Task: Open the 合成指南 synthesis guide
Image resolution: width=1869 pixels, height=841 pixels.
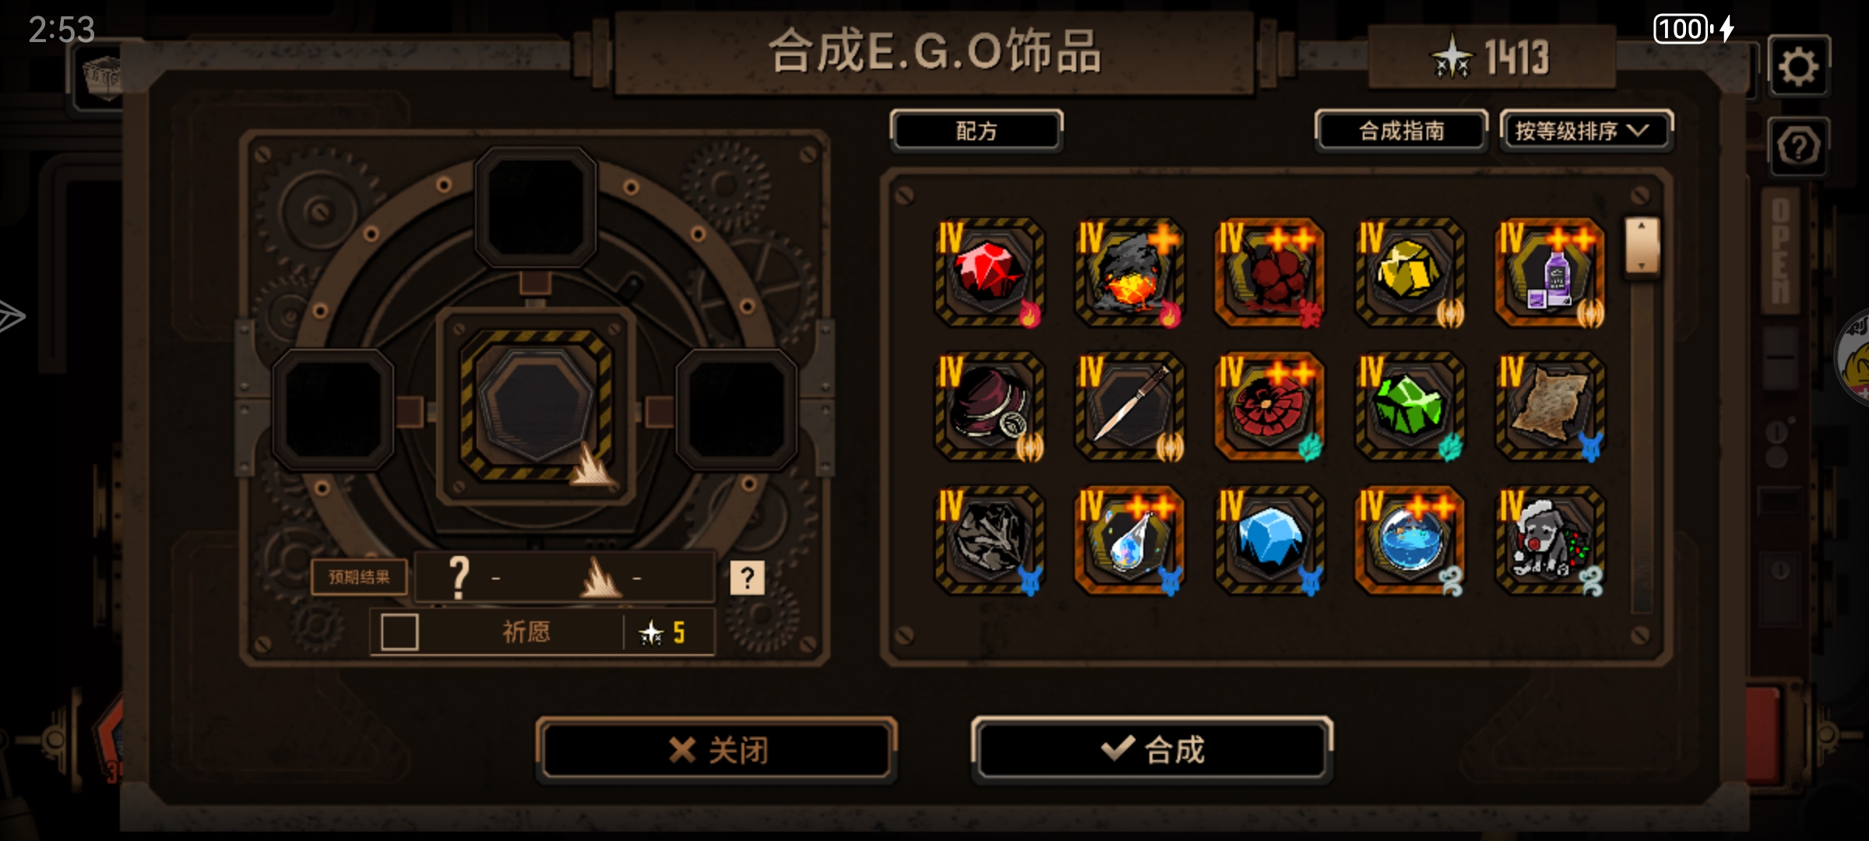Action: pyautogui.click(x=1401, y=131)
